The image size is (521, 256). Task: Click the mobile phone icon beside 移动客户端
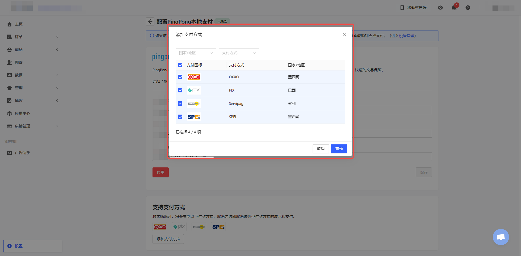tap(402, 8)
